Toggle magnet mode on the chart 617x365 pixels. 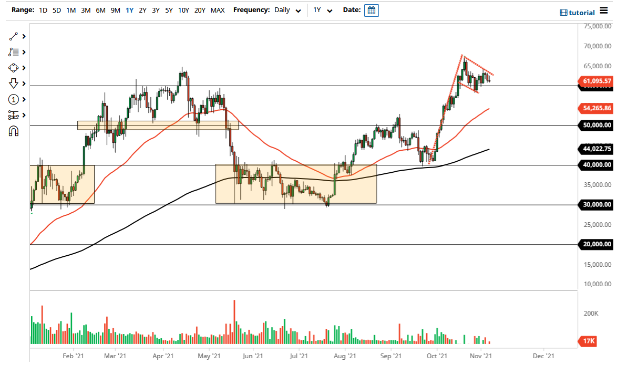coord(13,131)
